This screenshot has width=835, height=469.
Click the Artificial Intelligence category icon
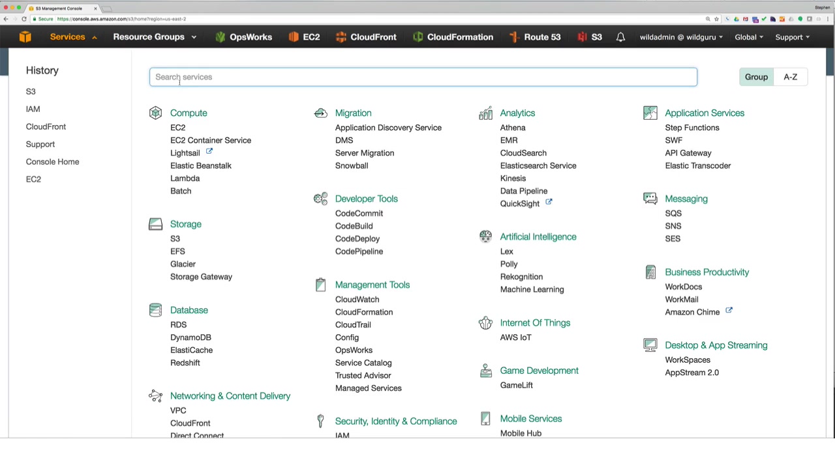[x=485, y=237]
